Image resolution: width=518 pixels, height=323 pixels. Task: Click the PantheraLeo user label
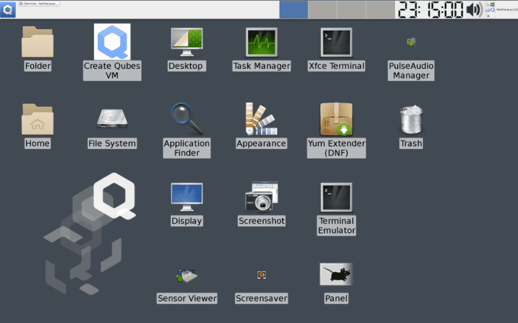click(507, 10)
